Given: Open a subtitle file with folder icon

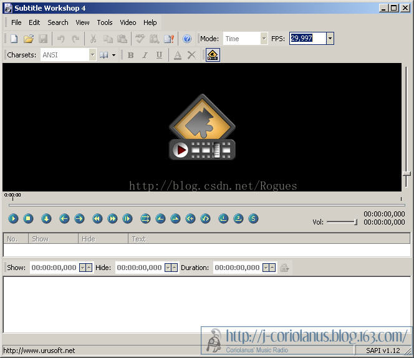Looking at the screenshot, I should 29,39.
